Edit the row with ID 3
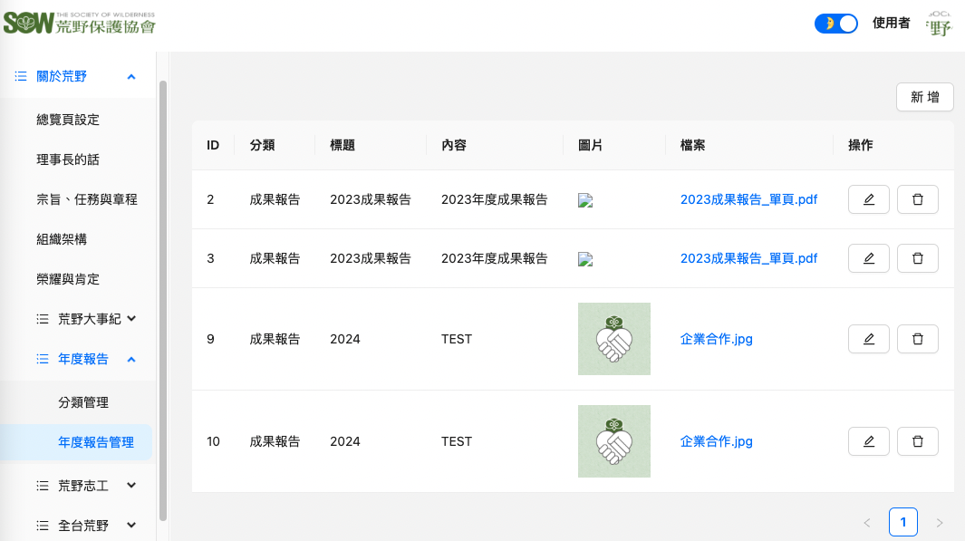 click(x=868, y=258)
